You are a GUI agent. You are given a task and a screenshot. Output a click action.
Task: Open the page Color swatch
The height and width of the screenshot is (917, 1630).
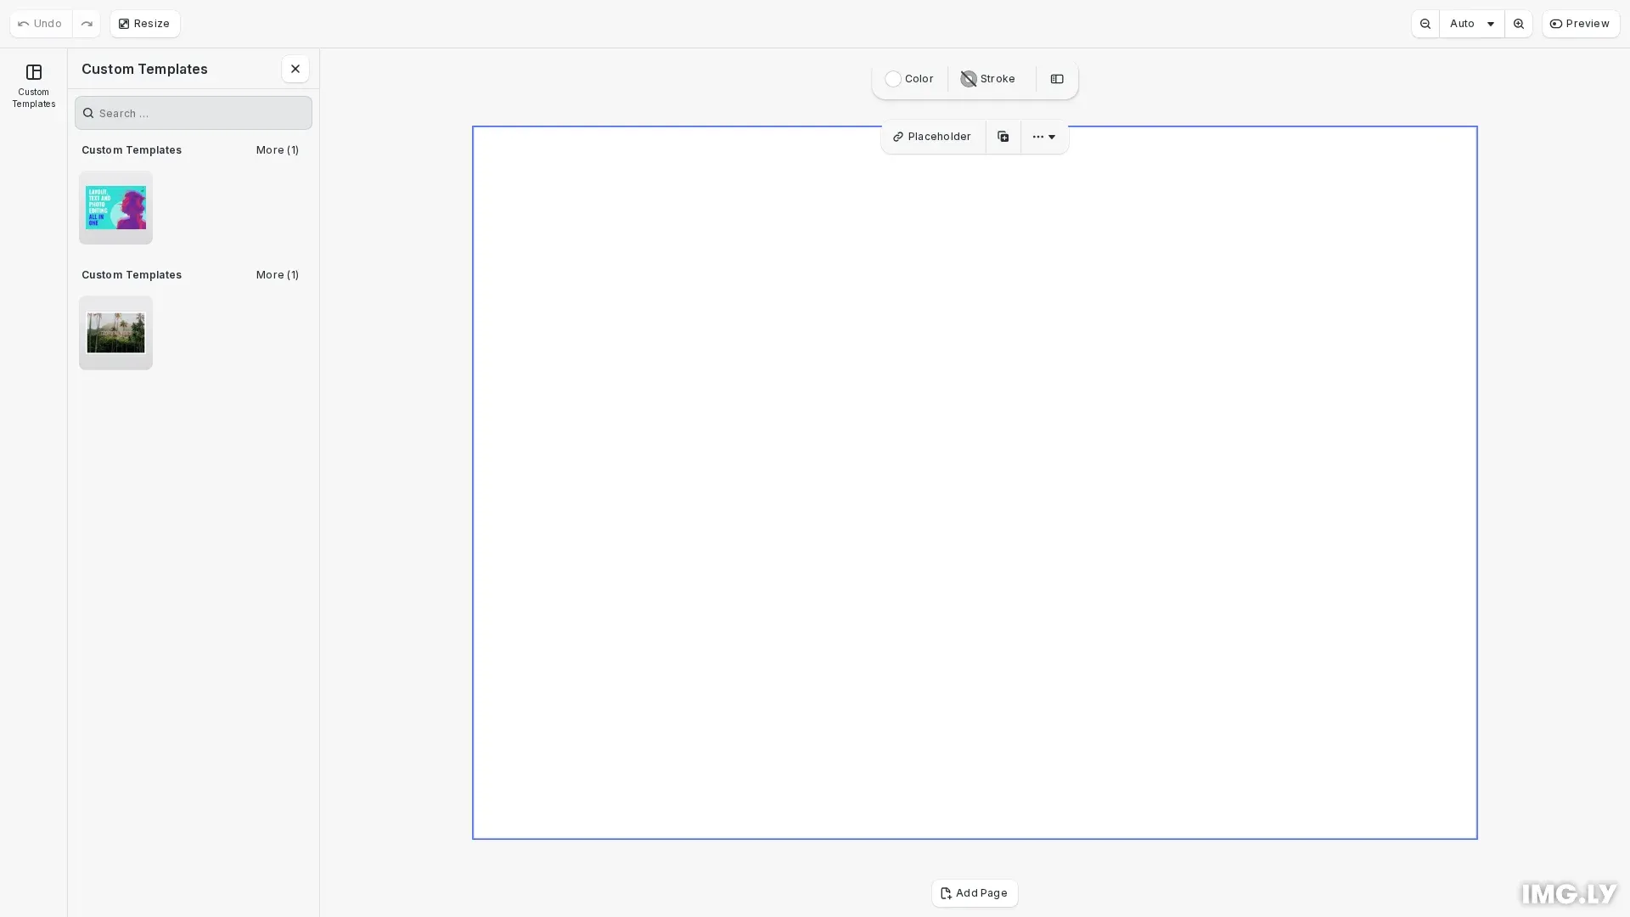click(909, 79)
